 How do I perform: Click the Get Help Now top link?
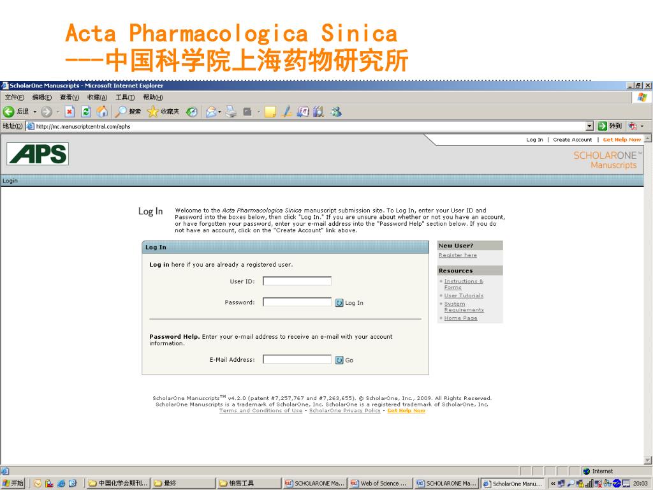point(622,140)
